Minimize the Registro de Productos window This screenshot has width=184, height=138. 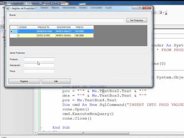click(135, 8)
